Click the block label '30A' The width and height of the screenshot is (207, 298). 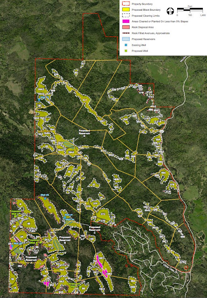[158, 140]
